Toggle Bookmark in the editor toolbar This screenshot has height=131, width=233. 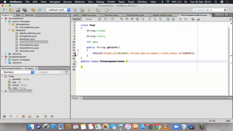161,19
